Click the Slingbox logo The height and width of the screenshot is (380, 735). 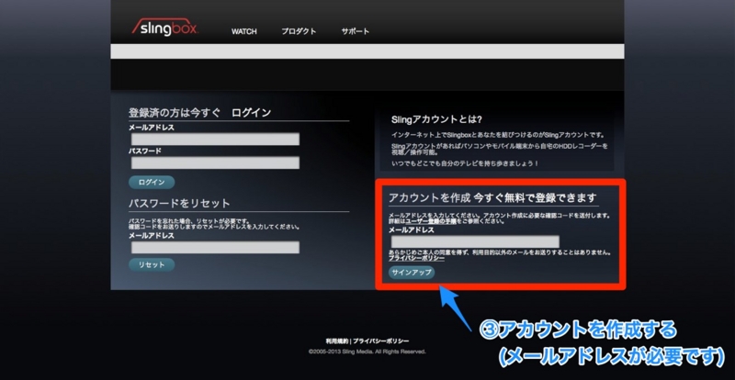(165, 28)
